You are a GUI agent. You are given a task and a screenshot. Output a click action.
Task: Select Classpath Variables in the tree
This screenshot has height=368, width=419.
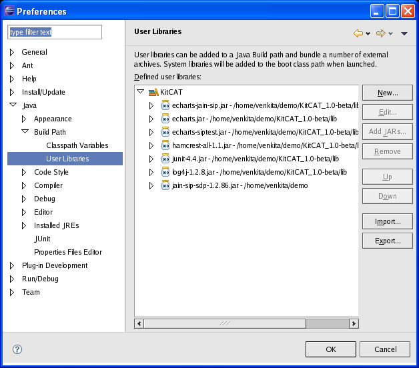tap(77, 145)
